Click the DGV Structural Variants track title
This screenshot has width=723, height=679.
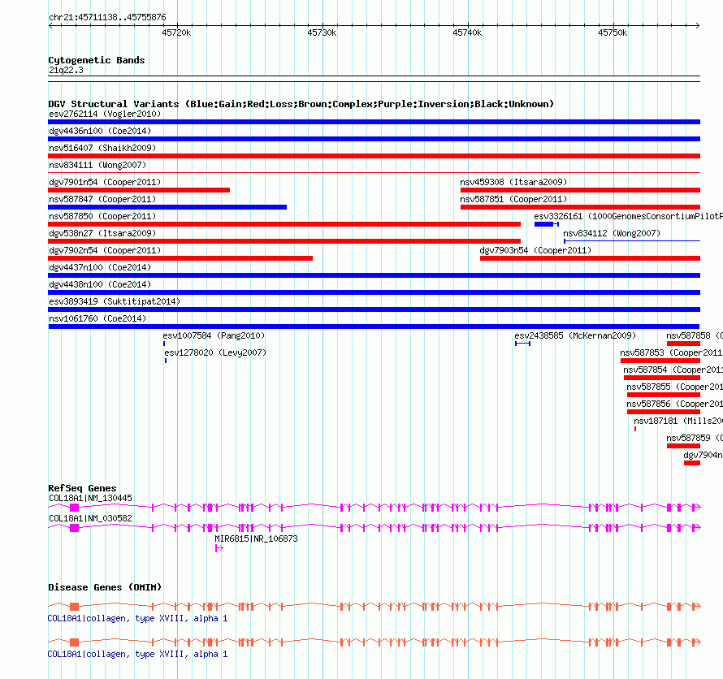pyautogui.click(x=301, y=104)
